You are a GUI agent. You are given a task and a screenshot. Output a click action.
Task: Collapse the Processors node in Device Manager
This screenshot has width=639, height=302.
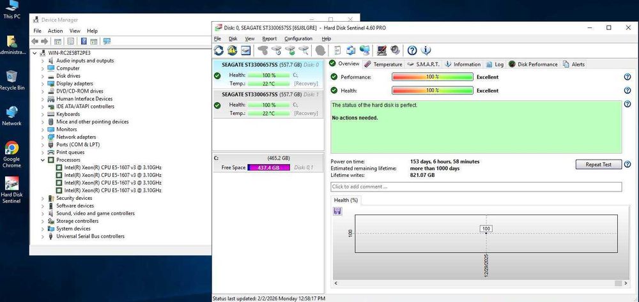click(x=43, y=160)
